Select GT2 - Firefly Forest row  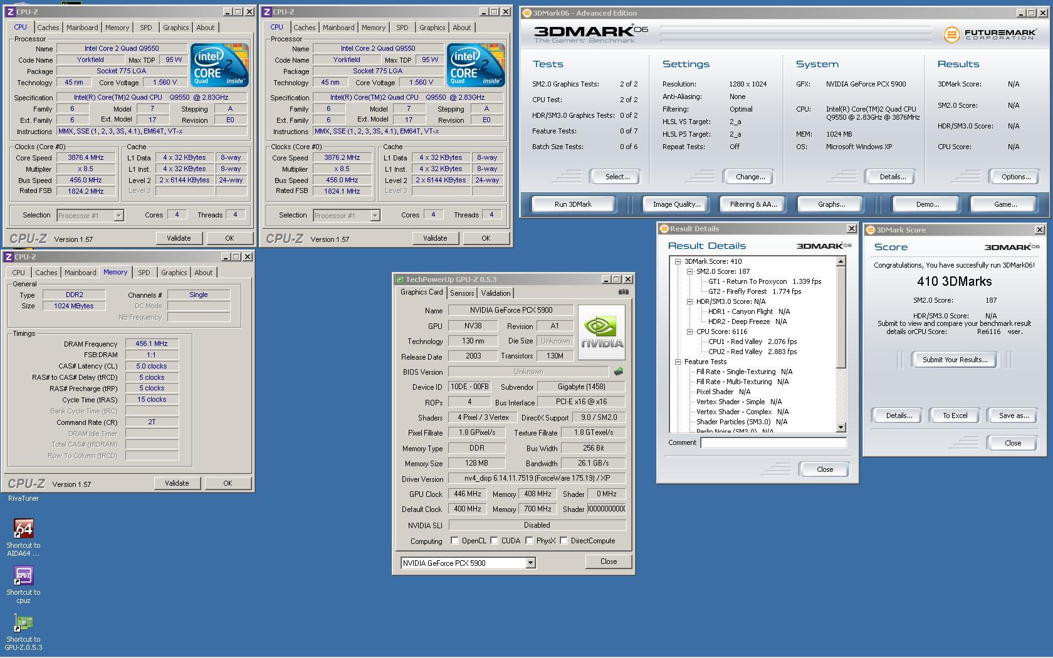(x=755, y=291)
